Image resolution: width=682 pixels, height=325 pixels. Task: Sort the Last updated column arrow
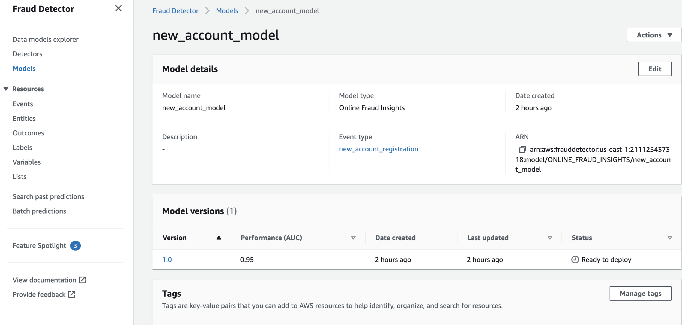click(550, 238)
